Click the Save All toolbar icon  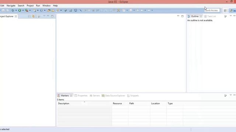coord(7,10)
